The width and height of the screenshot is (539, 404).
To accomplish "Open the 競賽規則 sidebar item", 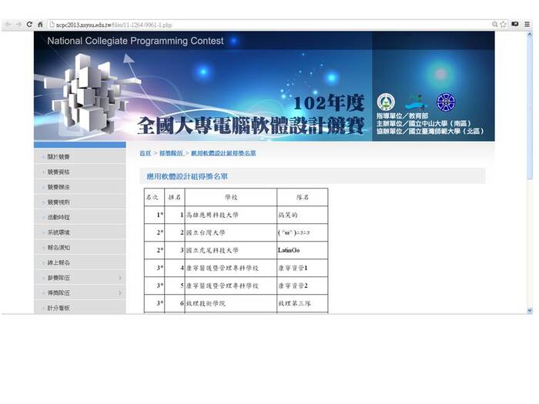I will pos(80,202).
